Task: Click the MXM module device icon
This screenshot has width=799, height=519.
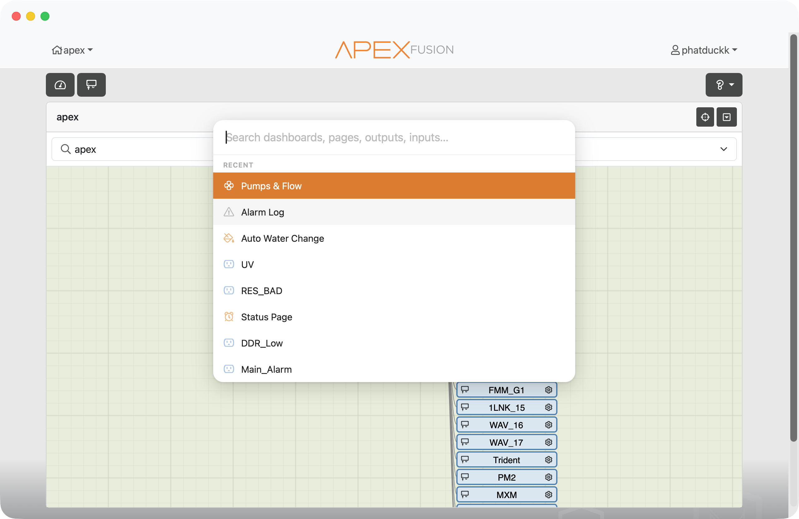Action: (x=465, y=494)
